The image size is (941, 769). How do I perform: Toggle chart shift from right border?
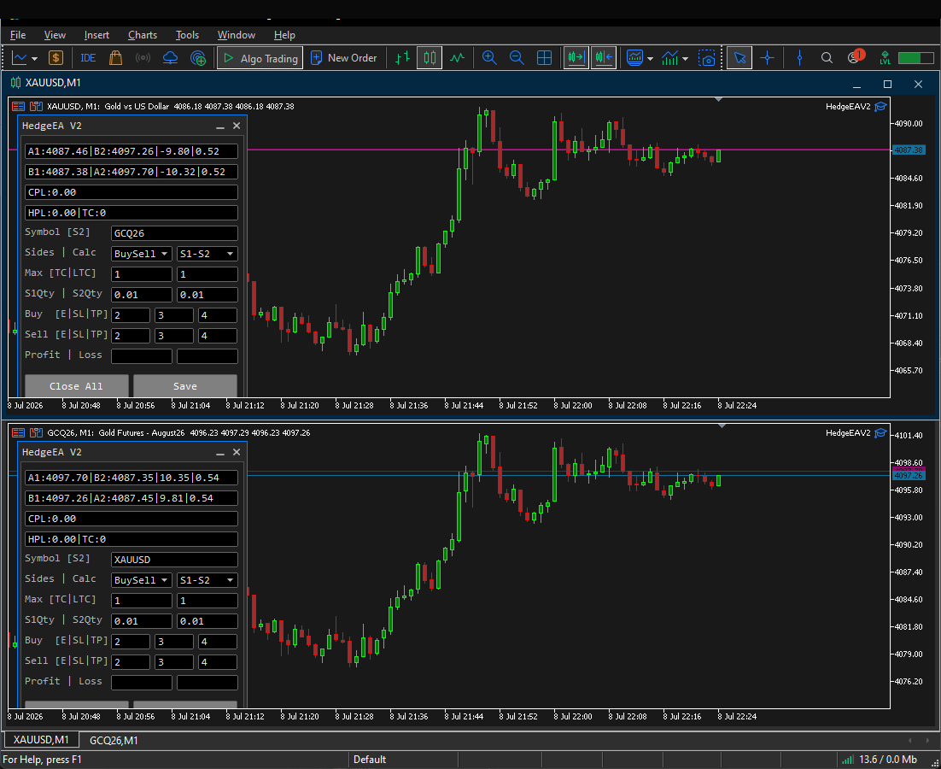click(603, 58)
